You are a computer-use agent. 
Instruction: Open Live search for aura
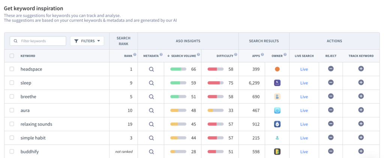pos(304,111)
